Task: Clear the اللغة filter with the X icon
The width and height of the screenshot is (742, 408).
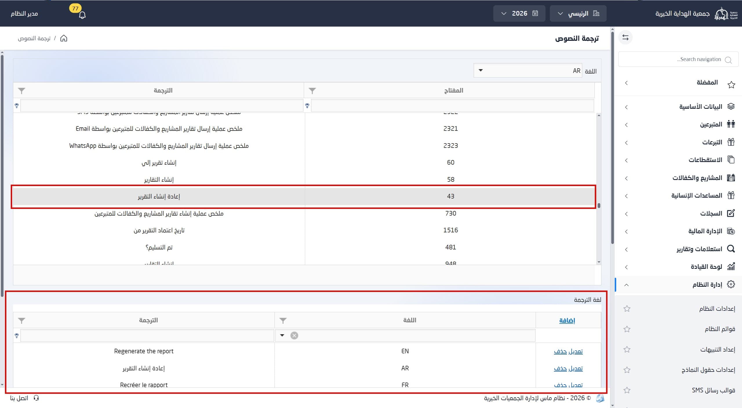Action: 294,335
